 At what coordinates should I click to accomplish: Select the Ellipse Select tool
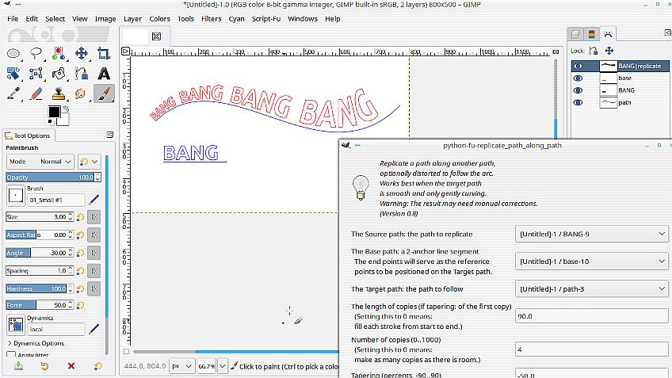click(x=13, y=54)
